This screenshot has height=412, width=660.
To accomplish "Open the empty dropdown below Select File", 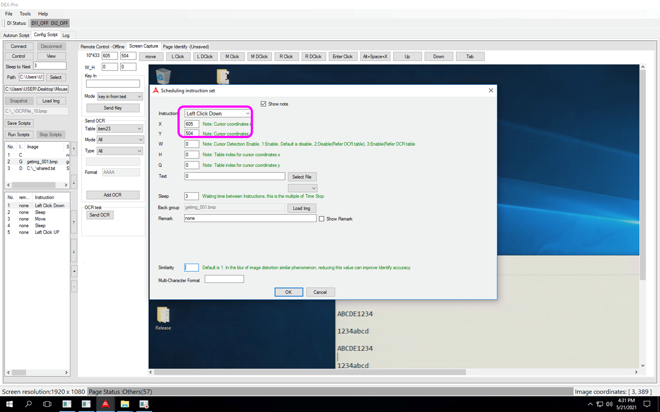I will pyautogui.click(x=302, y=188).
